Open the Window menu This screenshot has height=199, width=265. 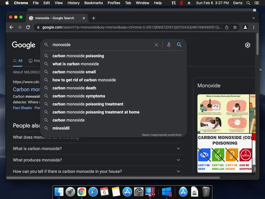pos(143,3)
